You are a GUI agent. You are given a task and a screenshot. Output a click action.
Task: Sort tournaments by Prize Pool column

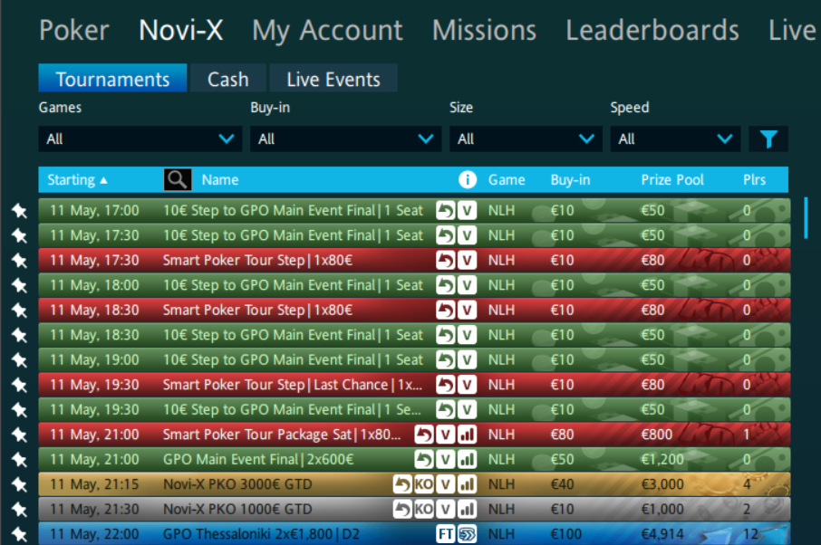coord(672,180)
